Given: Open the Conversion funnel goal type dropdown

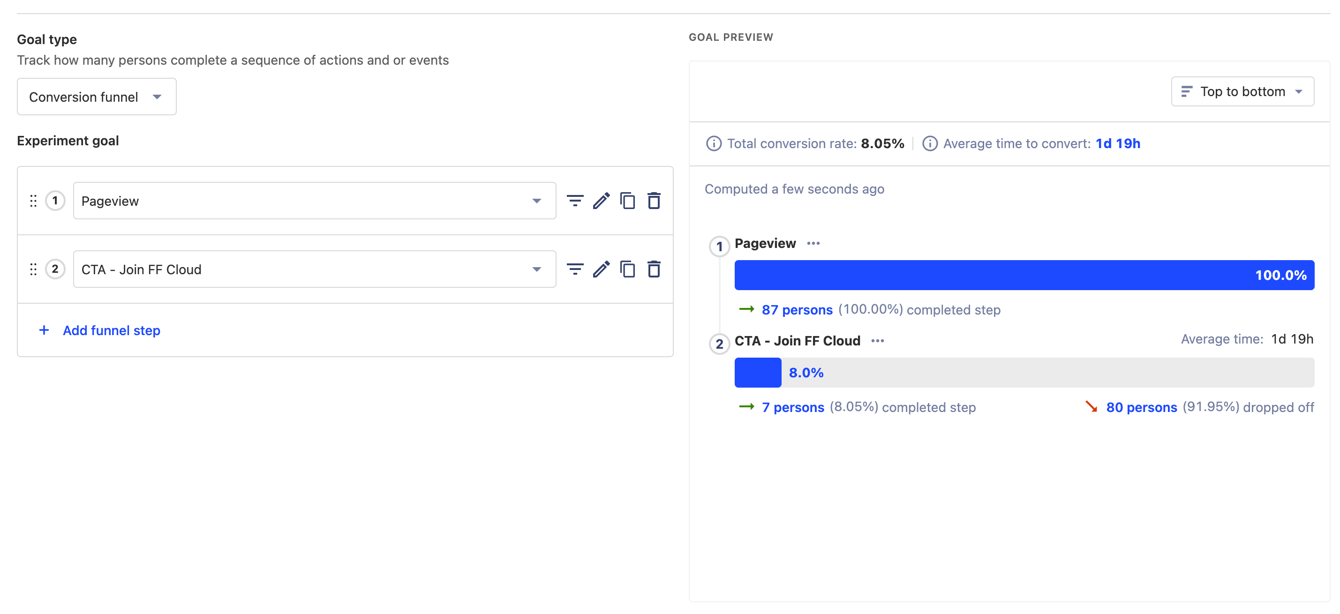Looking at the screenshot, I should click(96, 97).
